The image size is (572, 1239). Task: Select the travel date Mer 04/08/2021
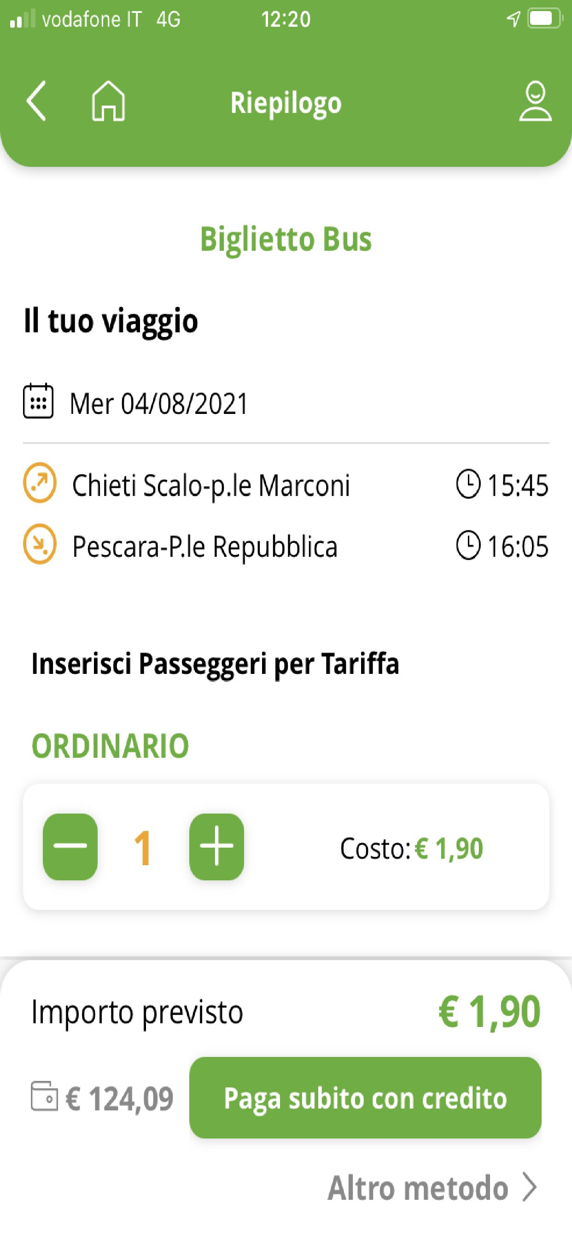pos(159,403)
